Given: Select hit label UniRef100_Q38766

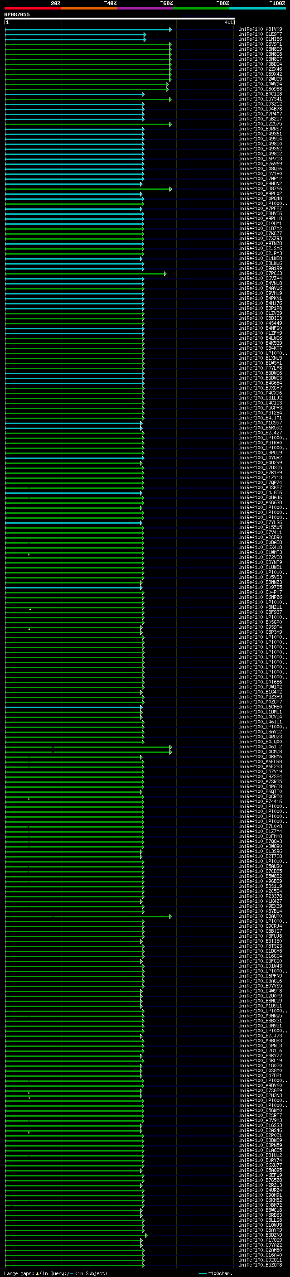Looking at the screenshot, I should click(x=260, y=188).
